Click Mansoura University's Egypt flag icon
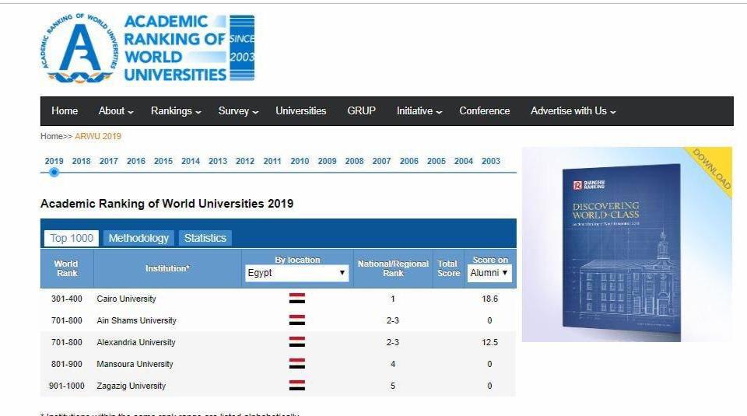Screen dimensions: 747x416 [296, 364]
